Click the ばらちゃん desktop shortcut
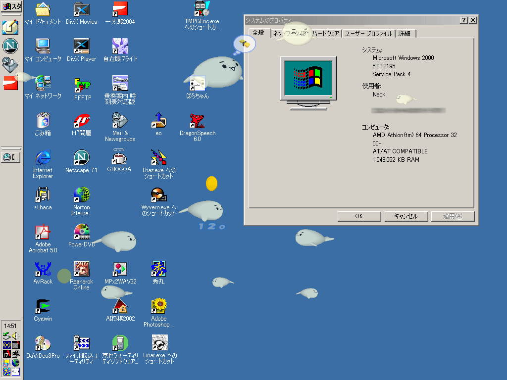Image resolution: width=507 pixels, height=380 pixels. [x=197, y=87]
